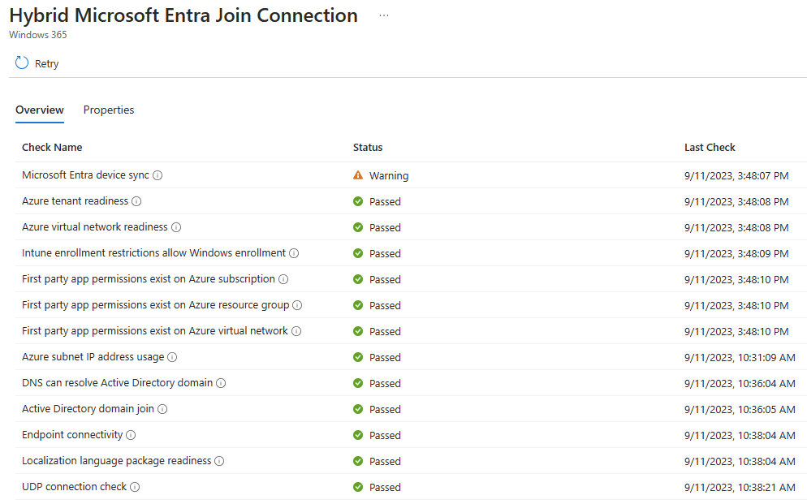This screenshot has width=807, height=504.
Task: Click info icon beside Azure tenant readiness
Action: click(136, 201)
